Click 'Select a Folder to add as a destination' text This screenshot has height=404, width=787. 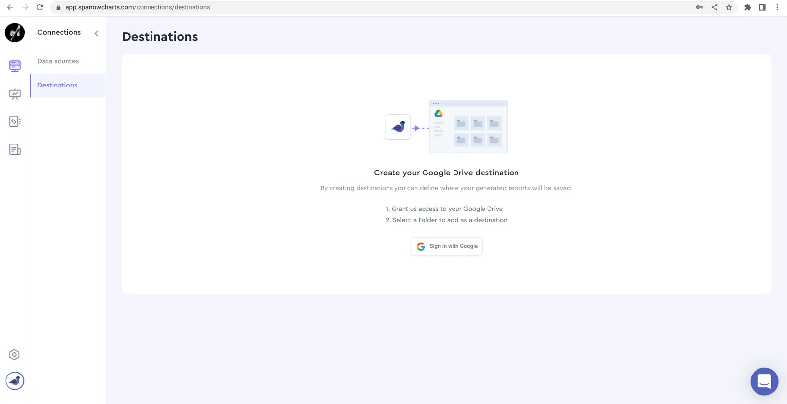(450, 220)
